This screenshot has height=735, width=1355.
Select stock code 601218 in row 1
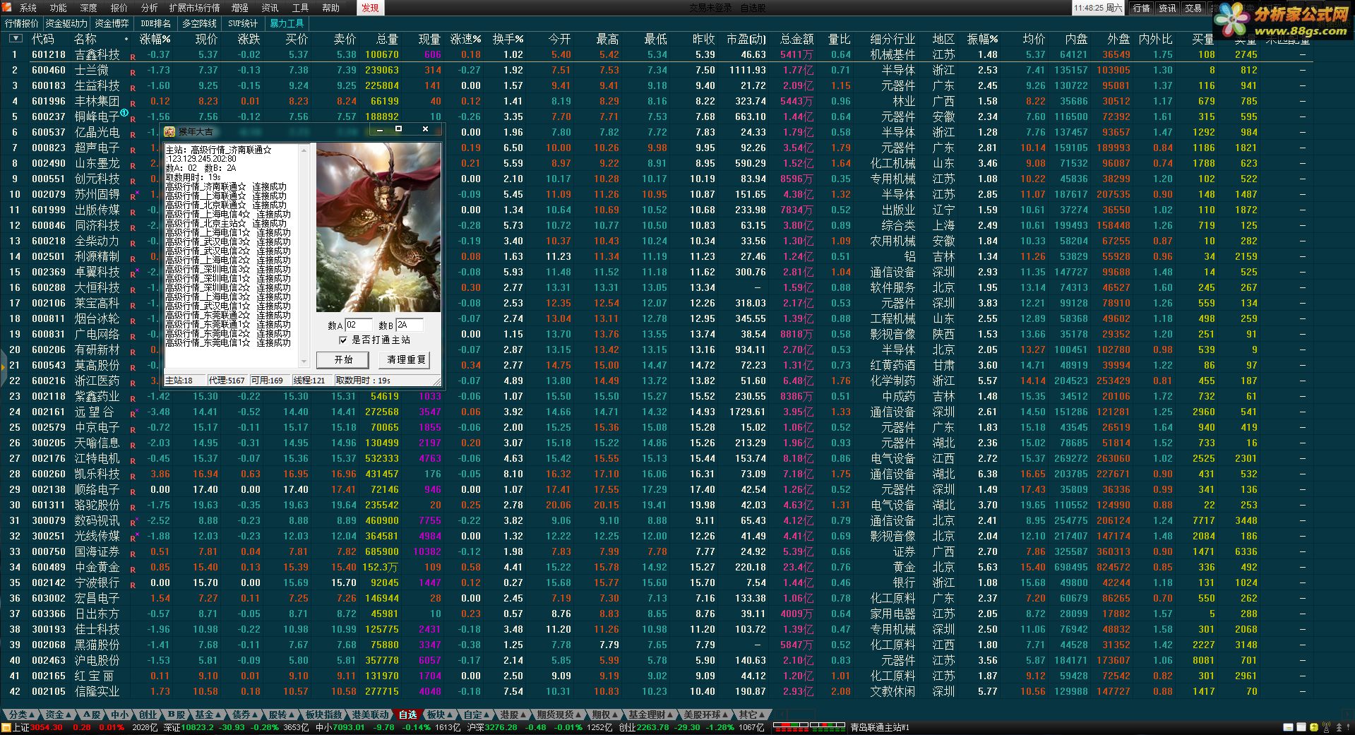49,54
